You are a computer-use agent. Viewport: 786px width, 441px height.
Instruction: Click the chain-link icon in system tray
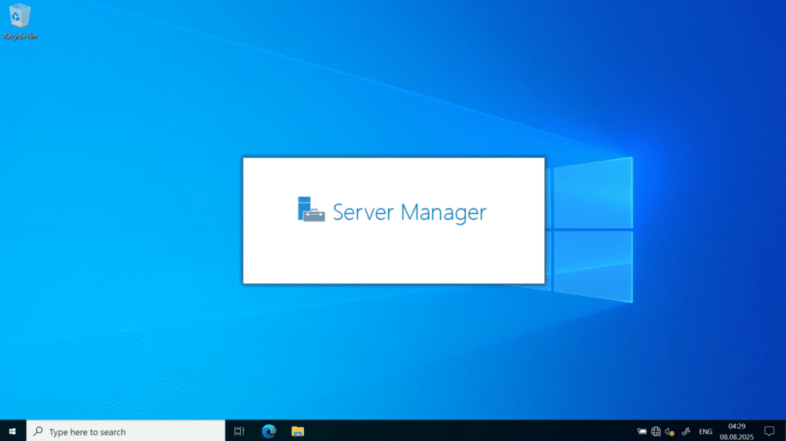tap(687, 432)
